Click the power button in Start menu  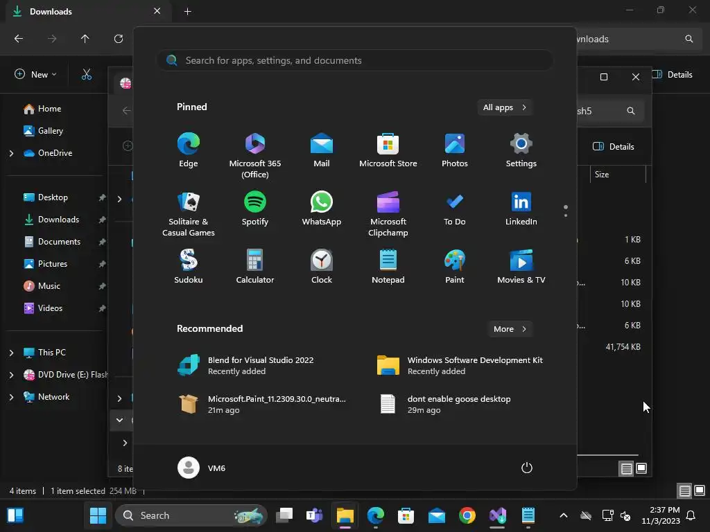pyautogui.click(x=527, y=468)
